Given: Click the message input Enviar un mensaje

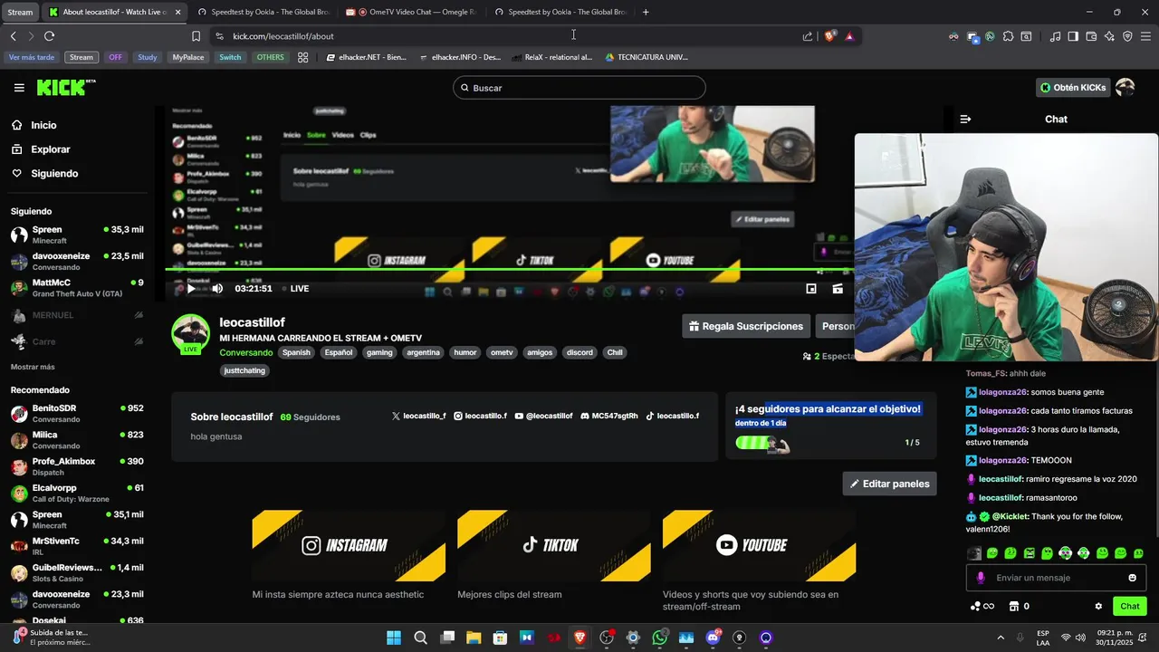Looking at the screenshot, I should tap(1056, 578).
